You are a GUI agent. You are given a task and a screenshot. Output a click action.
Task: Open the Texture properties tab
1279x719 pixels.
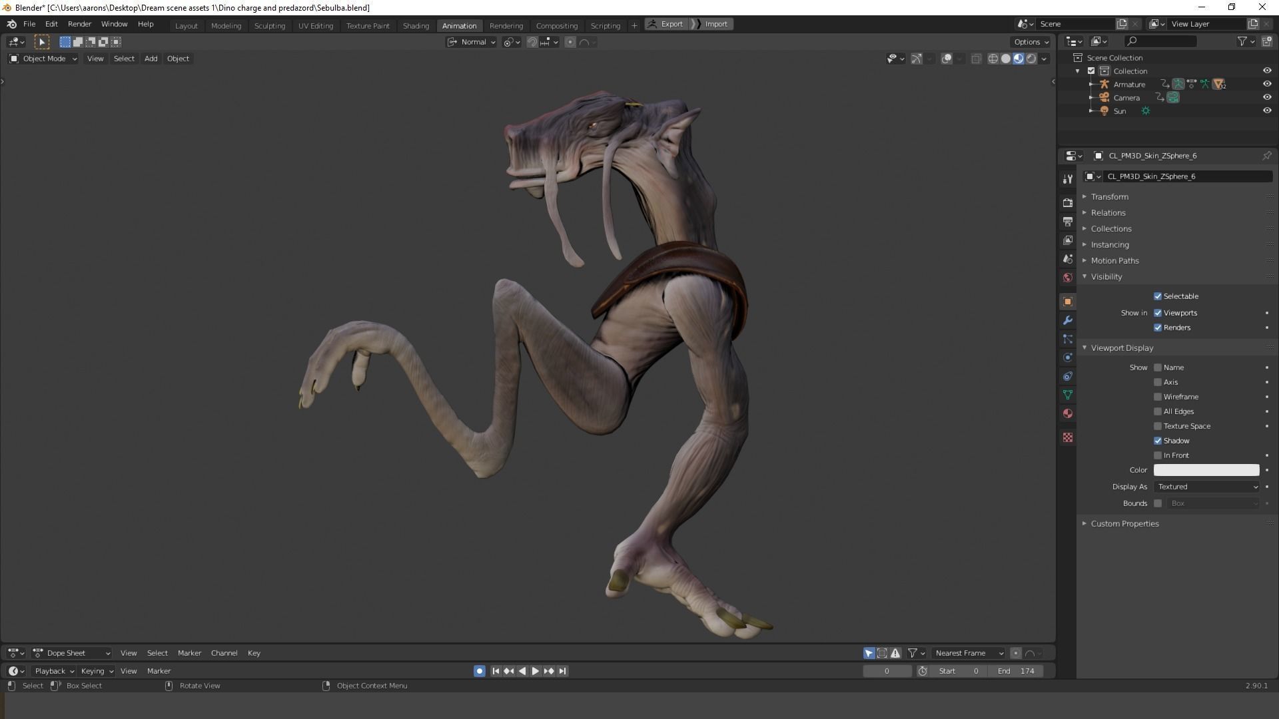[1068, 437]
